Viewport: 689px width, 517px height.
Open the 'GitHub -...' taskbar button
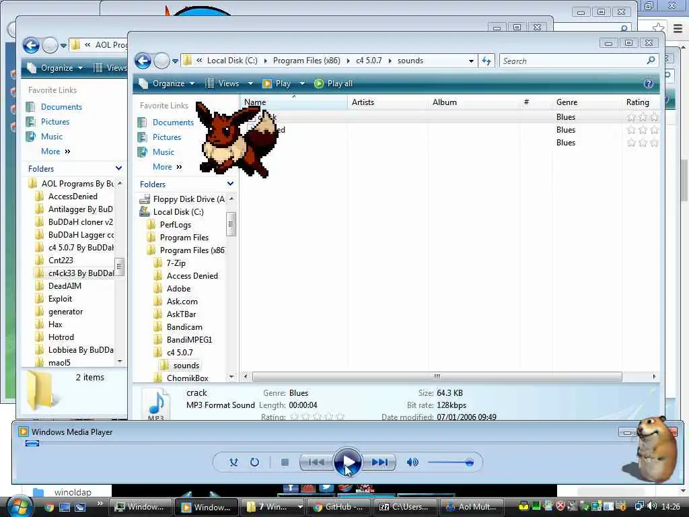[338, 507]
